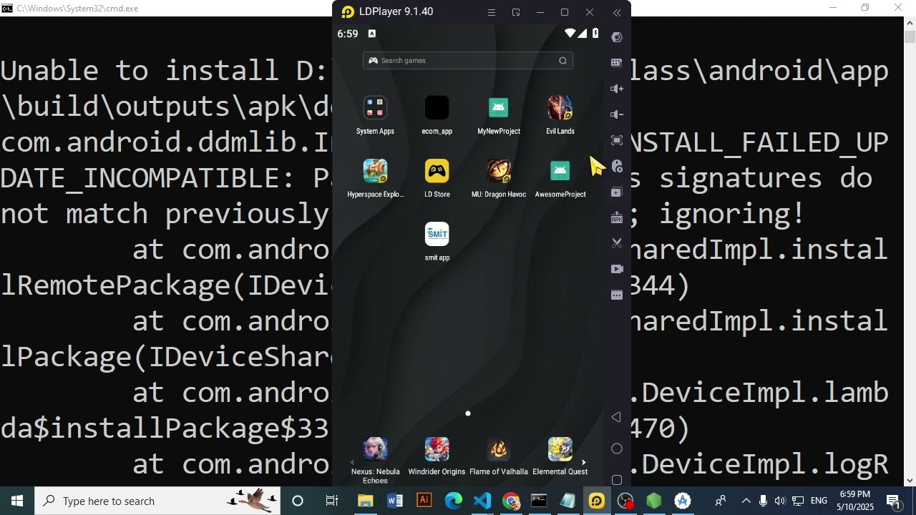Viewport: 916px width, 515px height.
Task: Open Windows notification center icon
Action: 895,501
